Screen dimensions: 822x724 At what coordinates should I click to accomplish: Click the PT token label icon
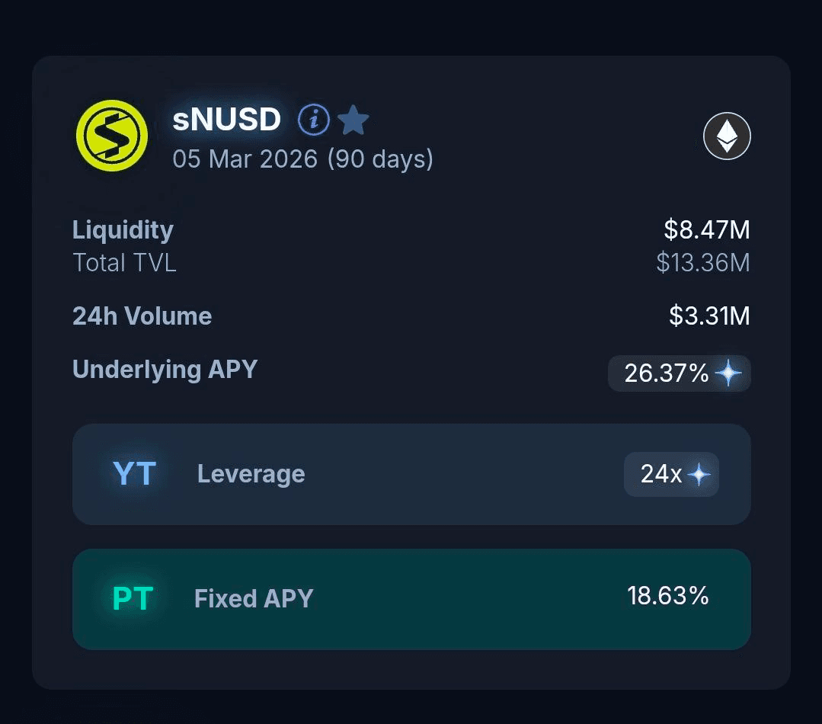(x=133, y=599)
